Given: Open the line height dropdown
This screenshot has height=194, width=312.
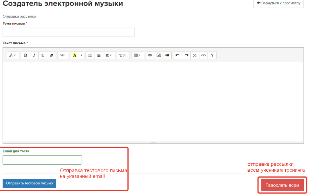Looking at the screenshot, I should point(123,55).
